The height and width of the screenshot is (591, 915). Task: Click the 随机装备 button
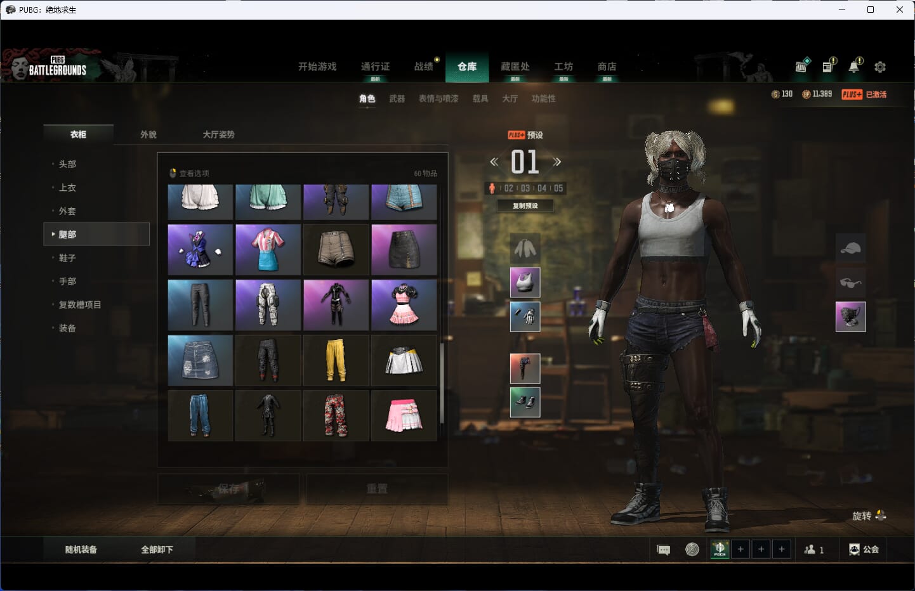pos(81,549)
